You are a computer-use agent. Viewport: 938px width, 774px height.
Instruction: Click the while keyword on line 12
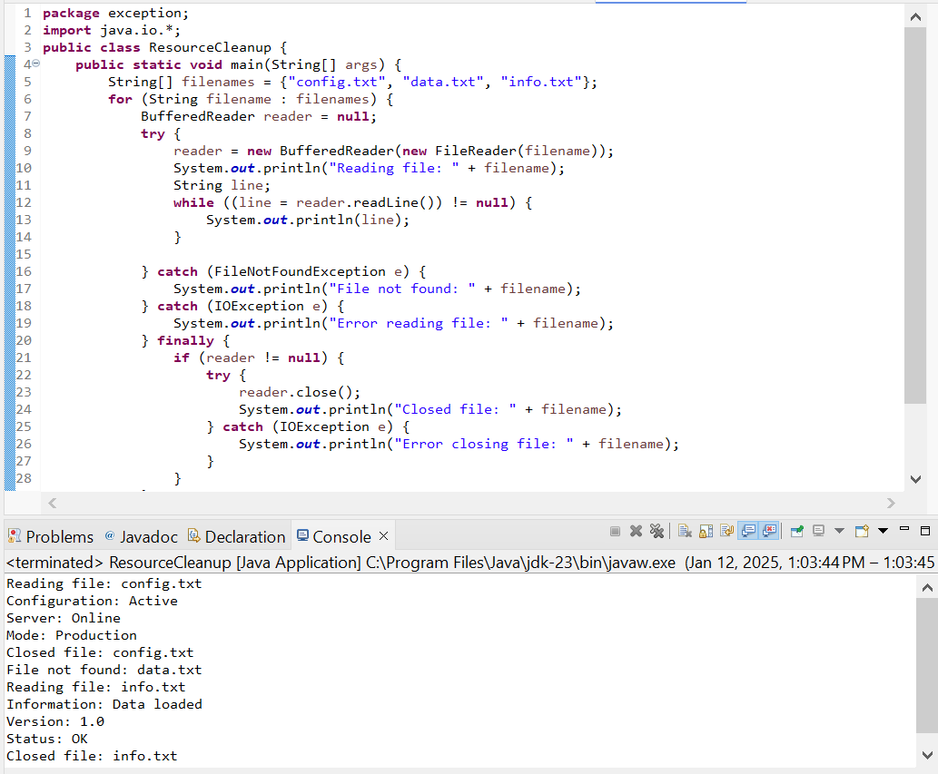193,202
